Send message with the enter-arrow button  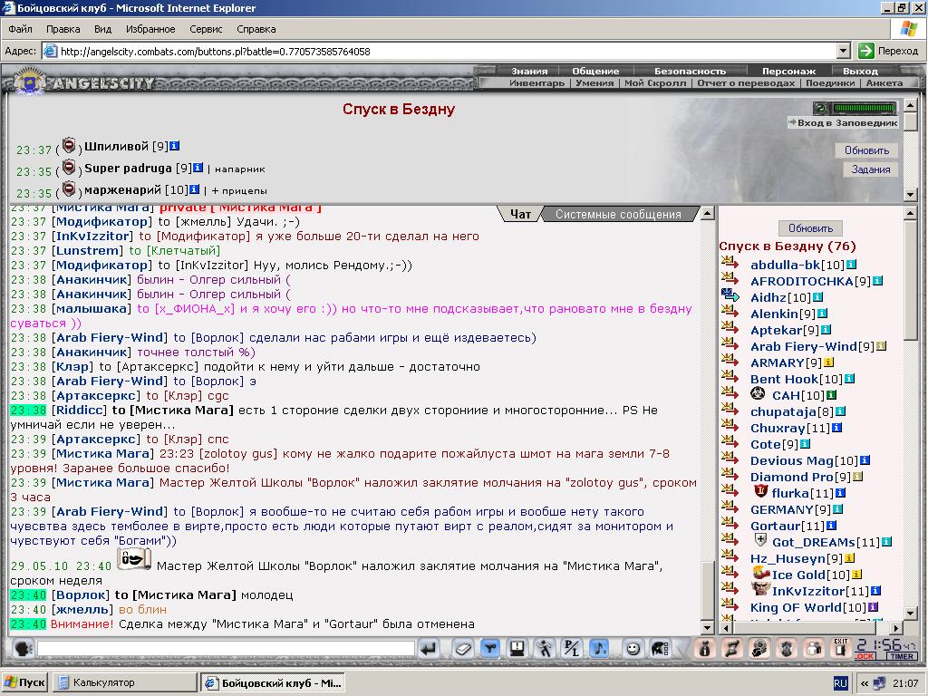[x=428, y=649]
